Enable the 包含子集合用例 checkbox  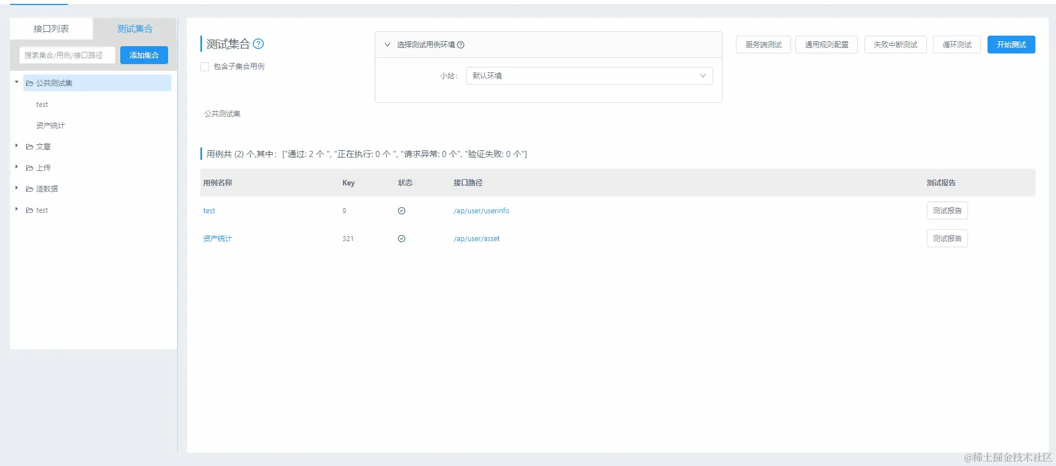point(205,67)
